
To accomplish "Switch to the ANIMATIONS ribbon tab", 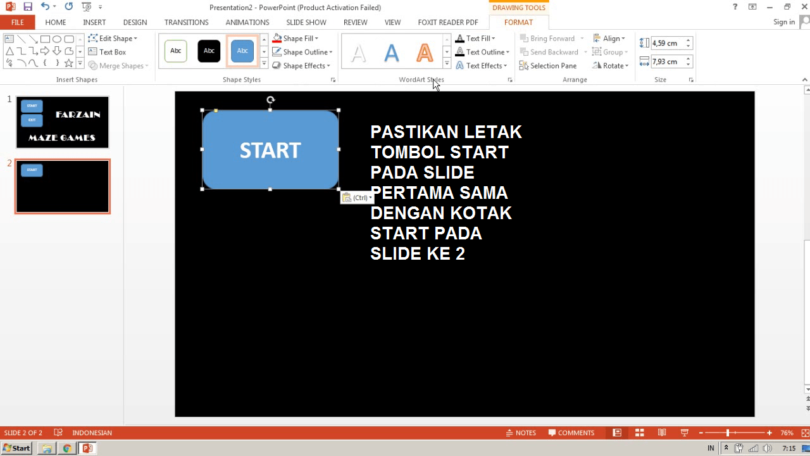I will [x=247, y=22].
